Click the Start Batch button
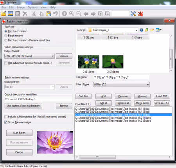176x168 pixels. point(20,133)
